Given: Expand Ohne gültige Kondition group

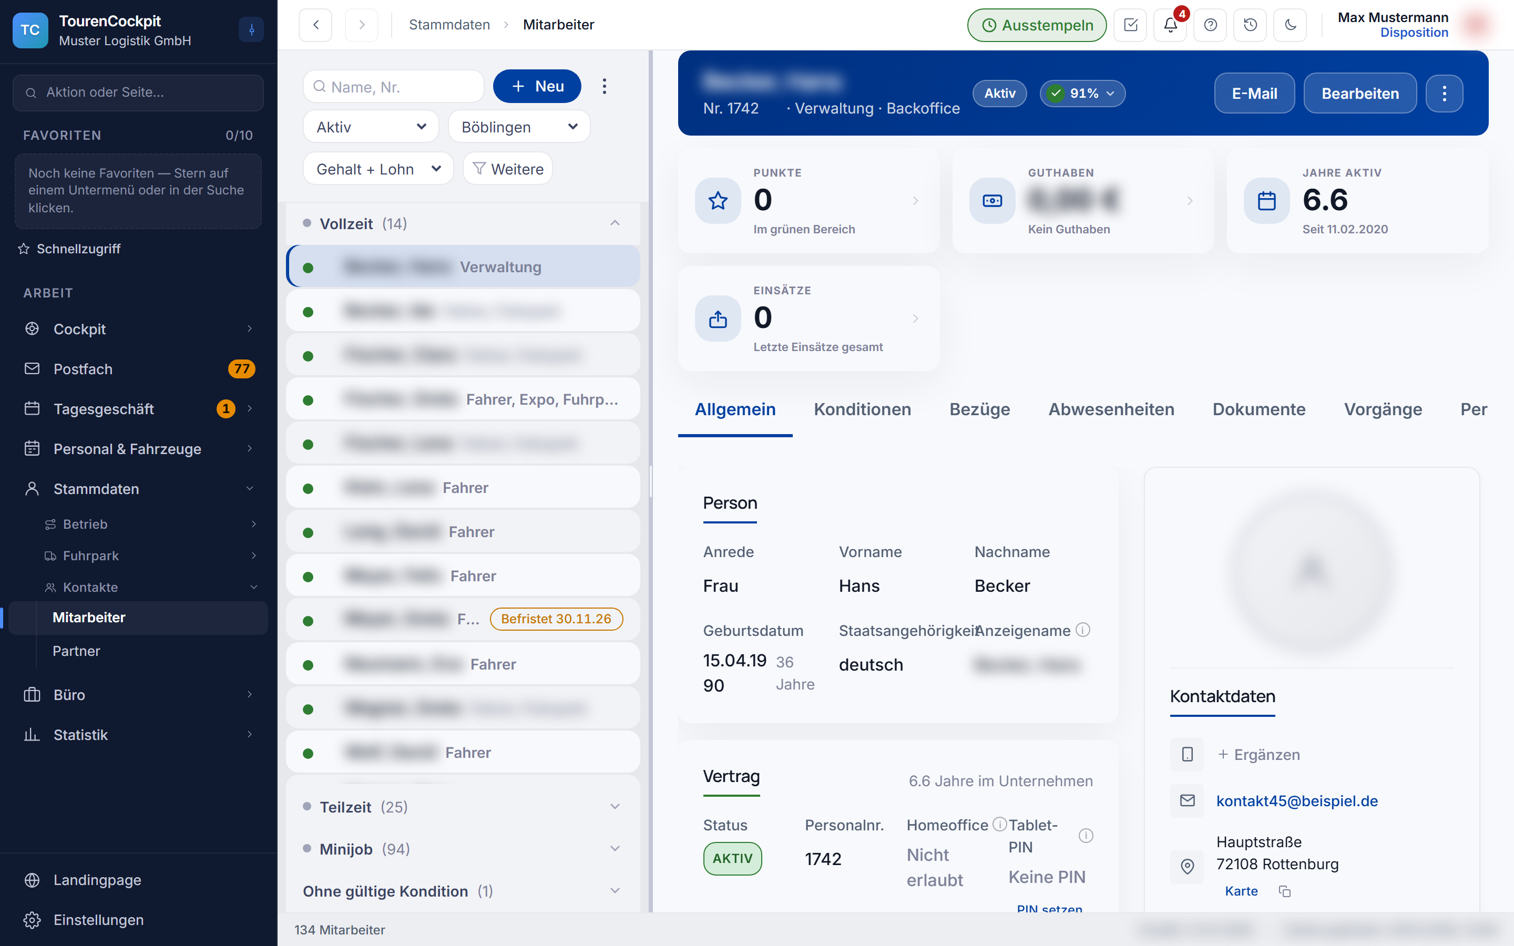Looking at the screenshot, I should (x=463, y=891).
